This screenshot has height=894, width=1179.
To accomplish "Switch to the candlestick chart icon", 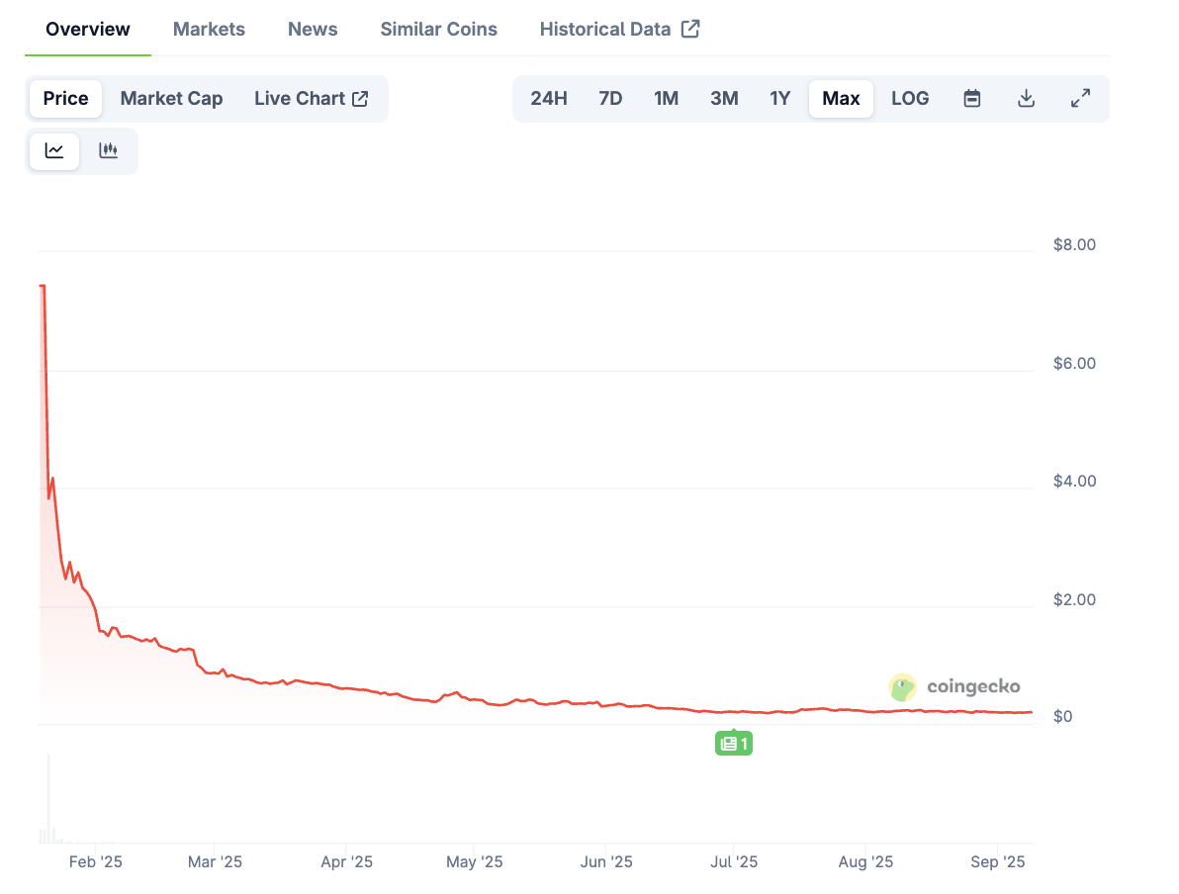I will pos(108,150).
